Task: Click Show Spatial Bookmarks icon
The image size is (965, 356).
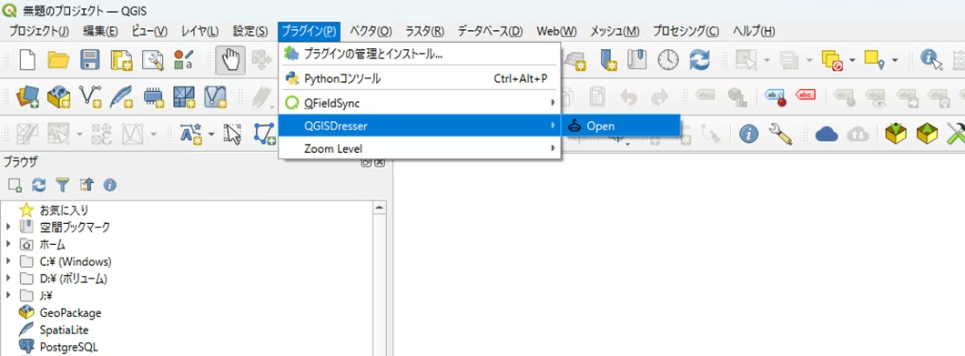Action: (x=637, y=60)
